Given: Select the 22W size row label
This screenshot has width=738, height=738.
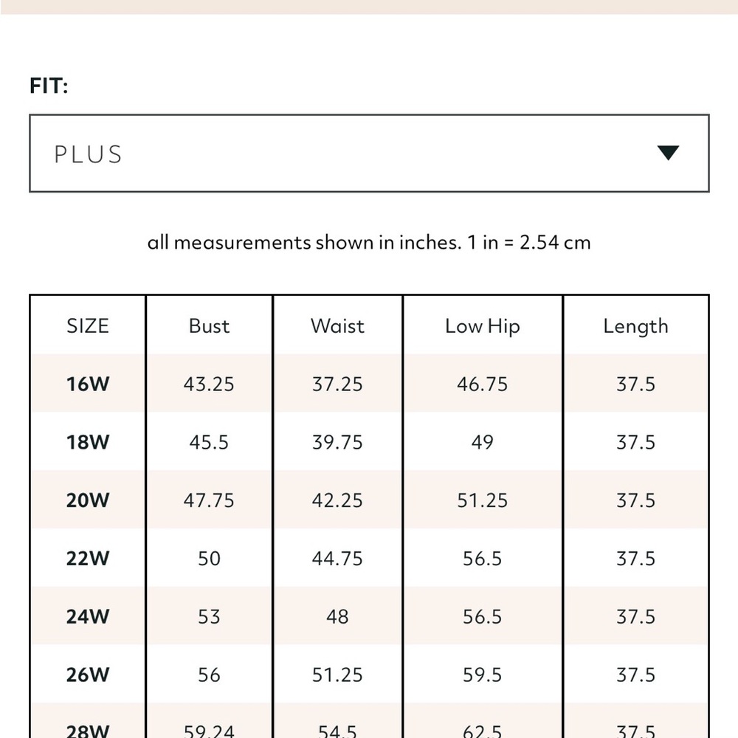Looking at the screenshot, I should 88,558.
